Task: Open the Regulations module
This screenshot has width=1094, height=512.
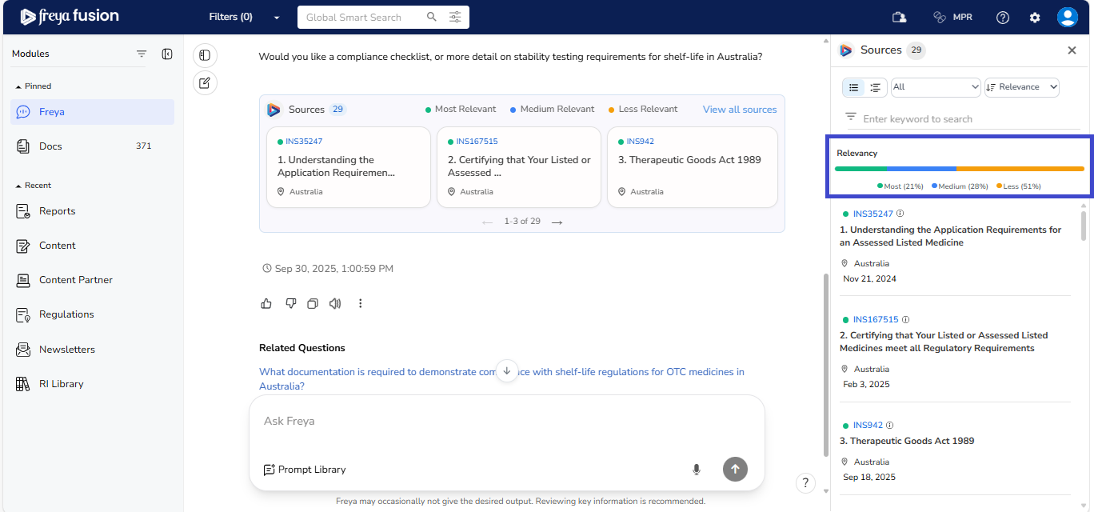Action: (x=66, y=314)
